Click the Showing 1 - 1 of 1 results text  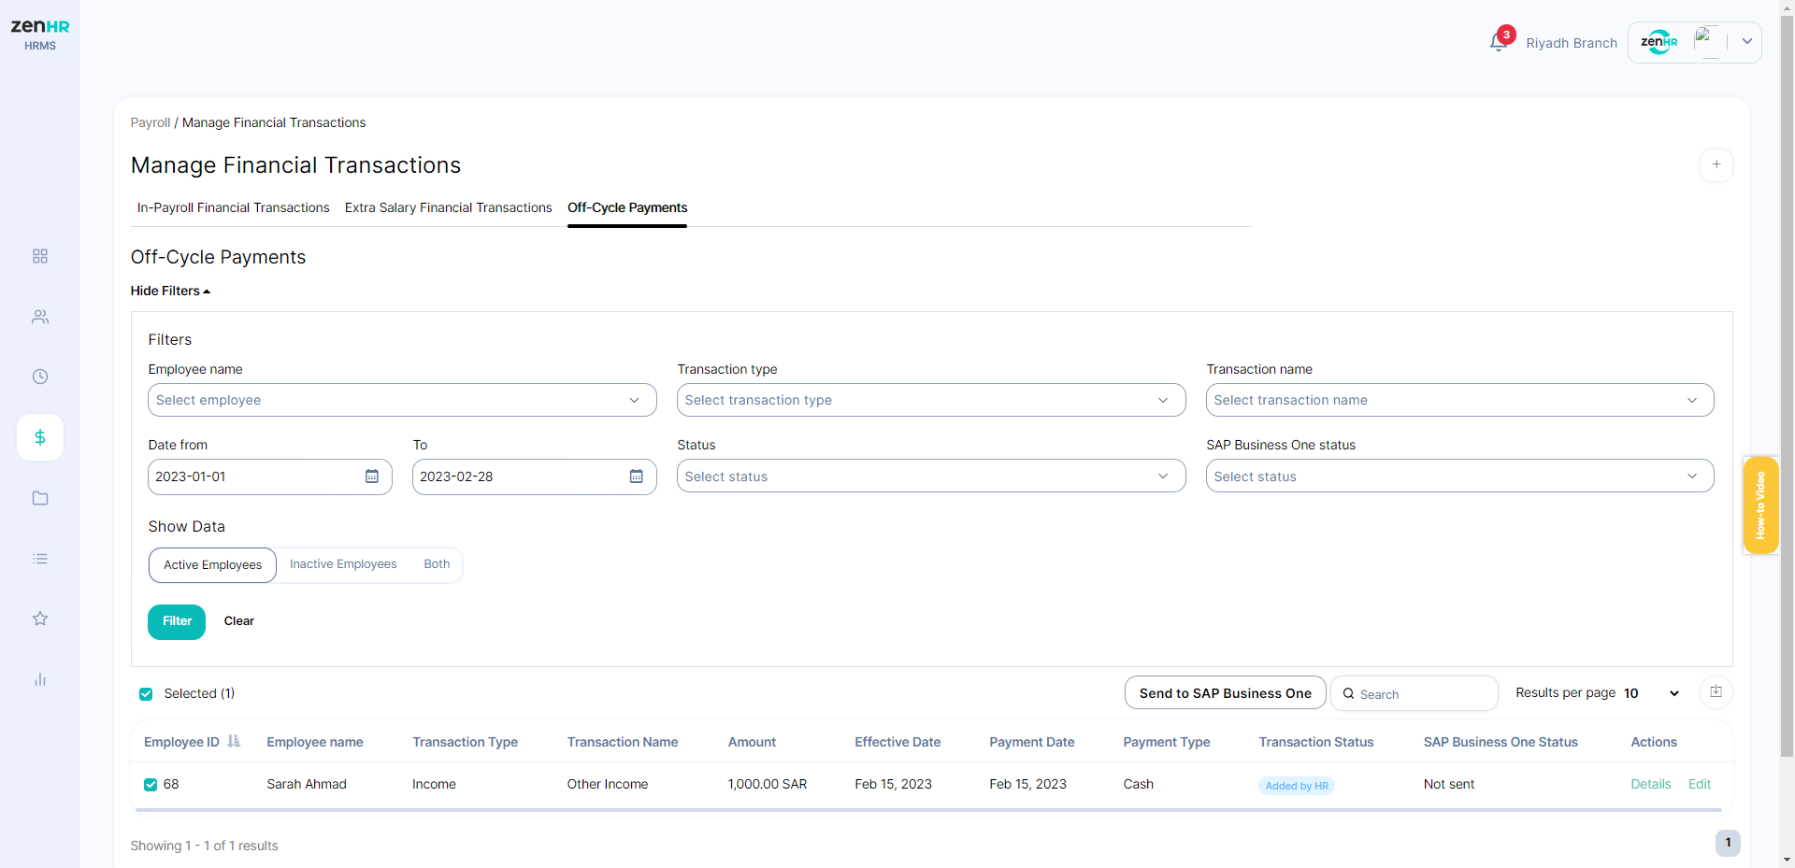coord(205,846)
